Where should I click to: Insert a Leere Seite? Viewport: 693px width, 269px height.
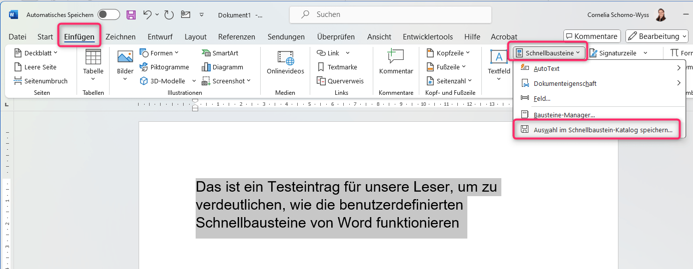[x=36, y=67]
